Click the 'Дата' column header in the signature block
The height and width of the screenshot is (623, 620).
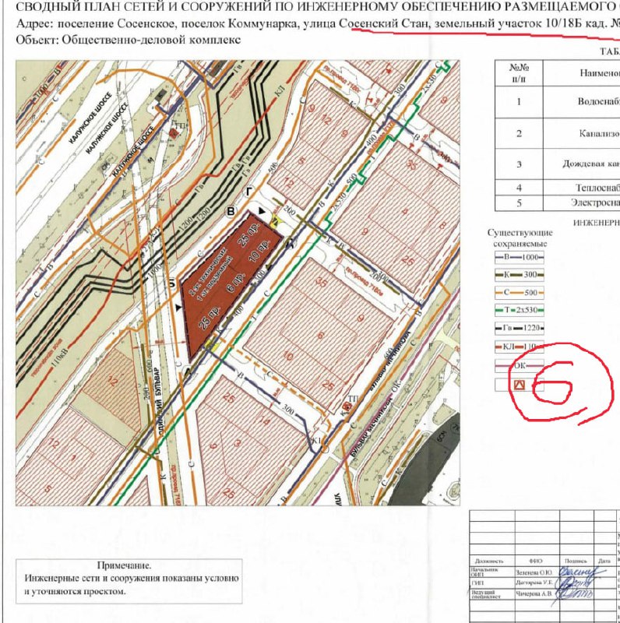point(604,561)
